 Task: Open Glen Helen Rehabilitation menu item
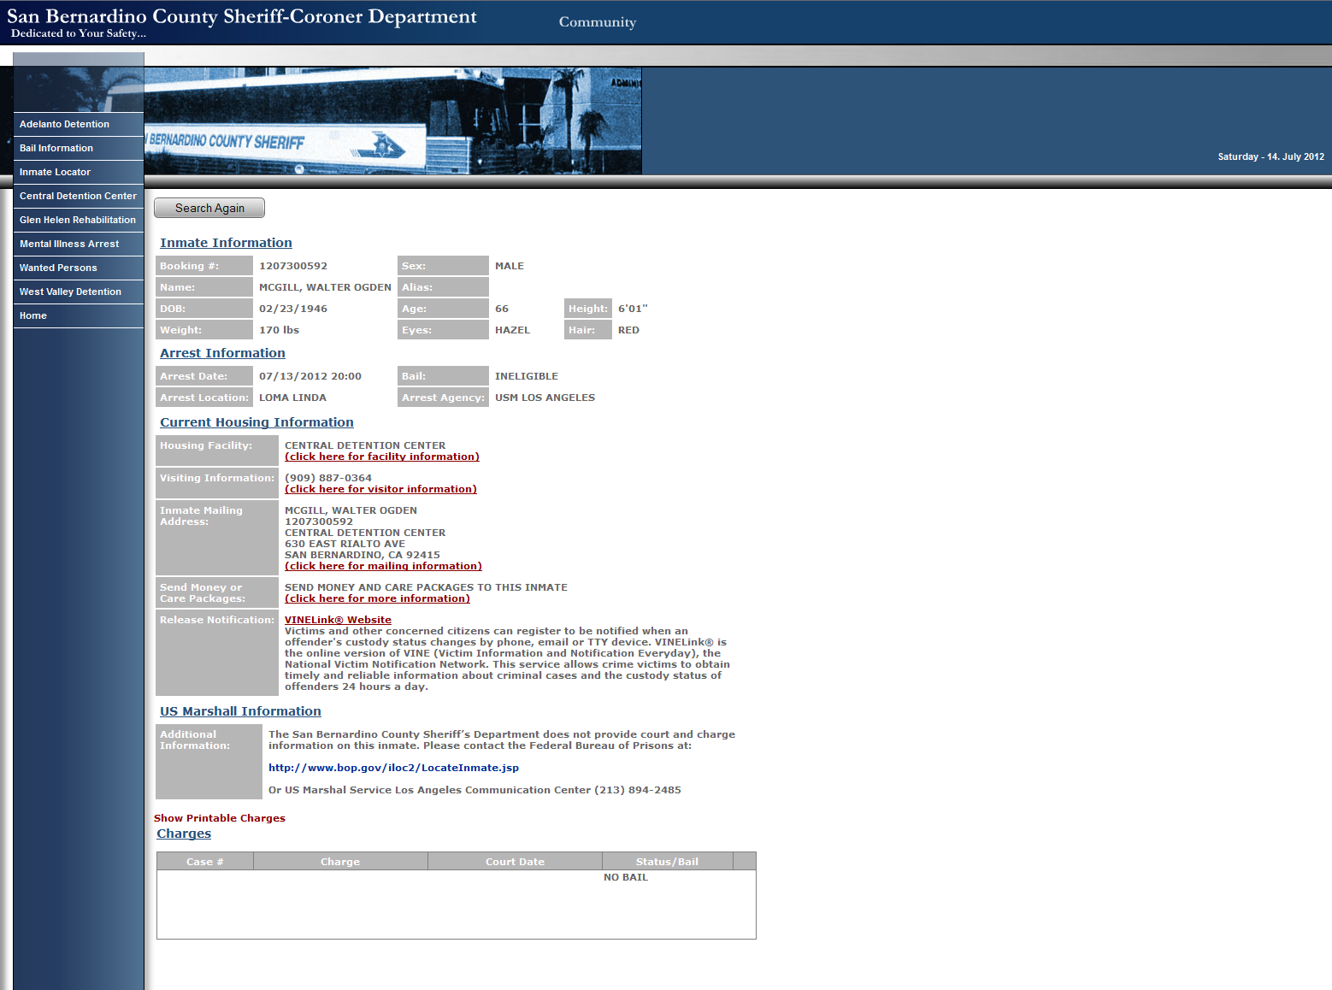coord(78,220)
